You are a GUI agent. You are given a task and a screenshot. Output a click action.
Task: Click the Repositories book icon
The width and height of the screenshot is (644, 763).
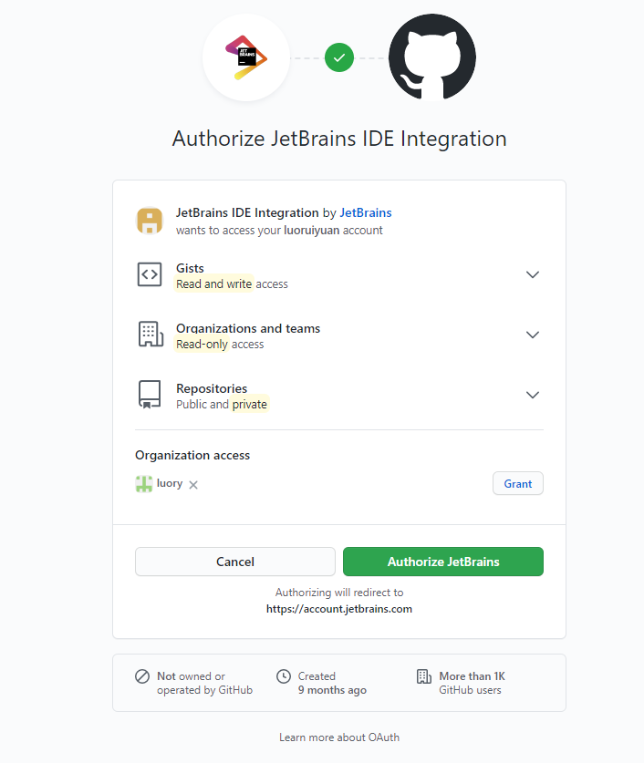(x=150, y=395)
